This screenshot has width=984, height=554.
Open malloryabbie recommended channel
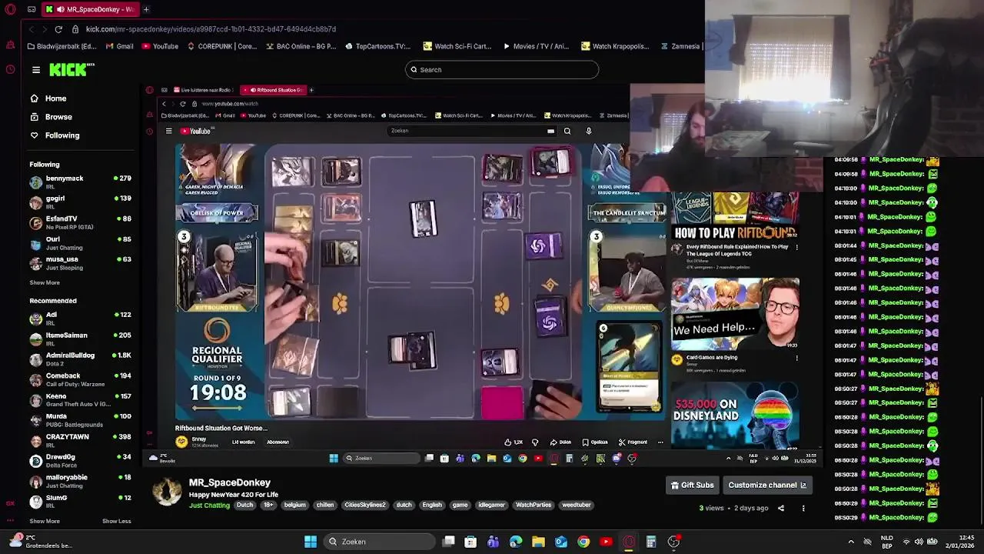pos(80,481)
